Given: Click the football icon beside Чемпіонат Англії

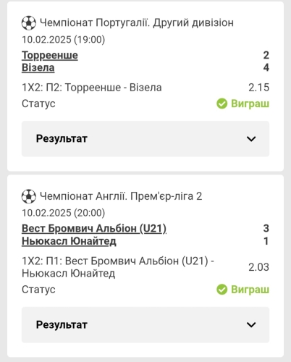Looking at the screenshot, I should coord(29,196).
